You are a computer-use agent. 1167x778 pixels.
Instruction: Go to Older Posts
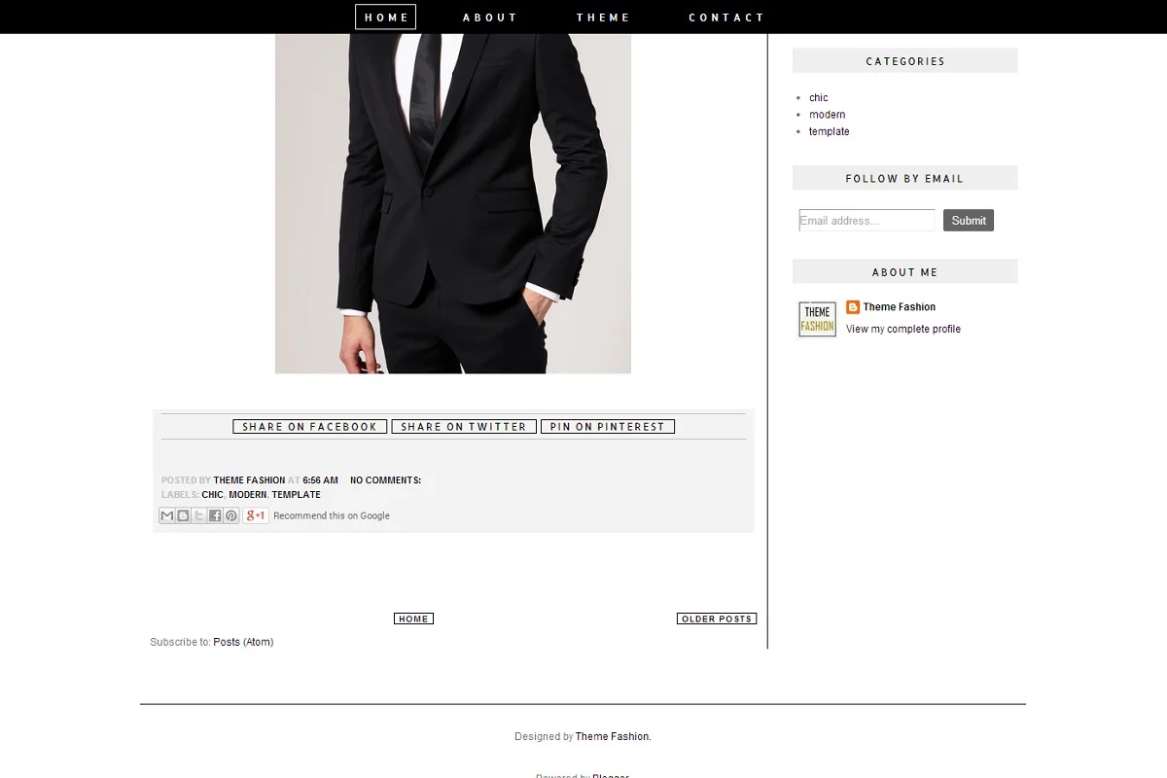(x=717, y=619)
